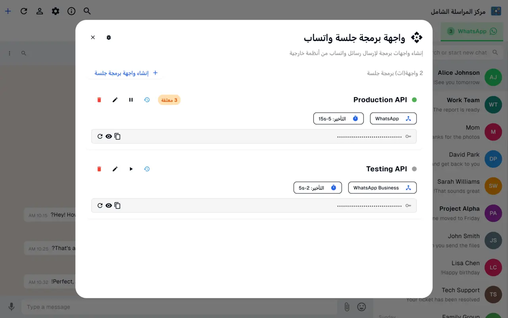Click the key icon in Testing API field

pyautogui.click(x=408, y=206)
